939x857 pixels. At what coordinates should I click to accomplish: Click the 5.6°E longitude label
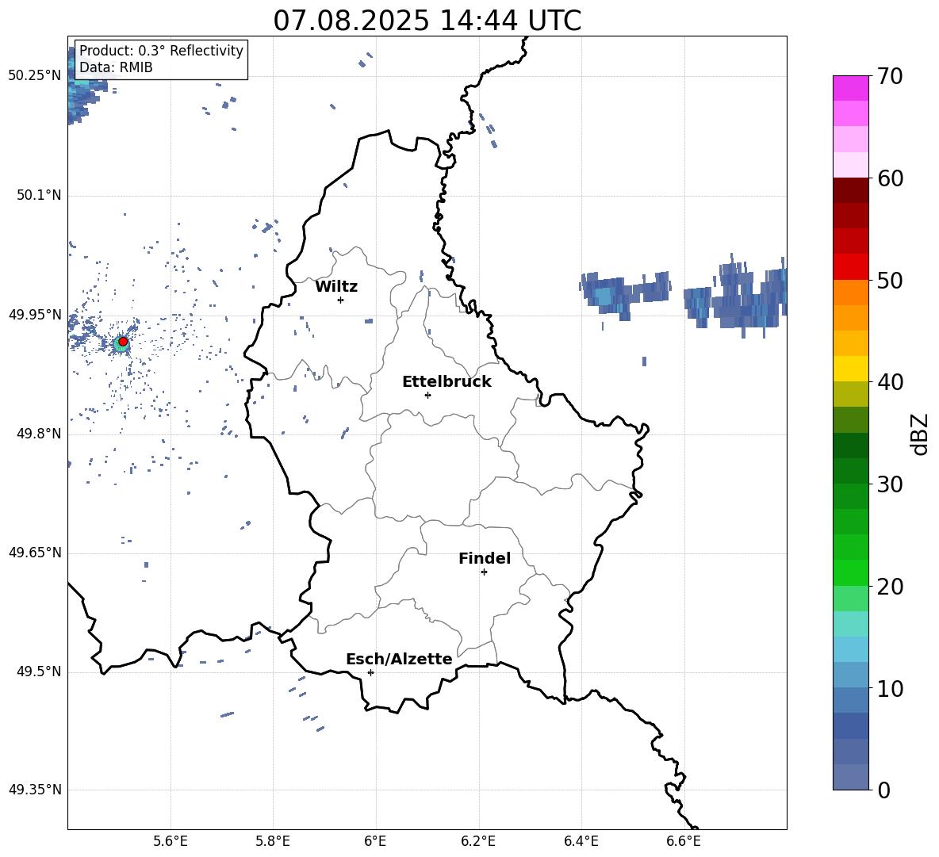171,841
